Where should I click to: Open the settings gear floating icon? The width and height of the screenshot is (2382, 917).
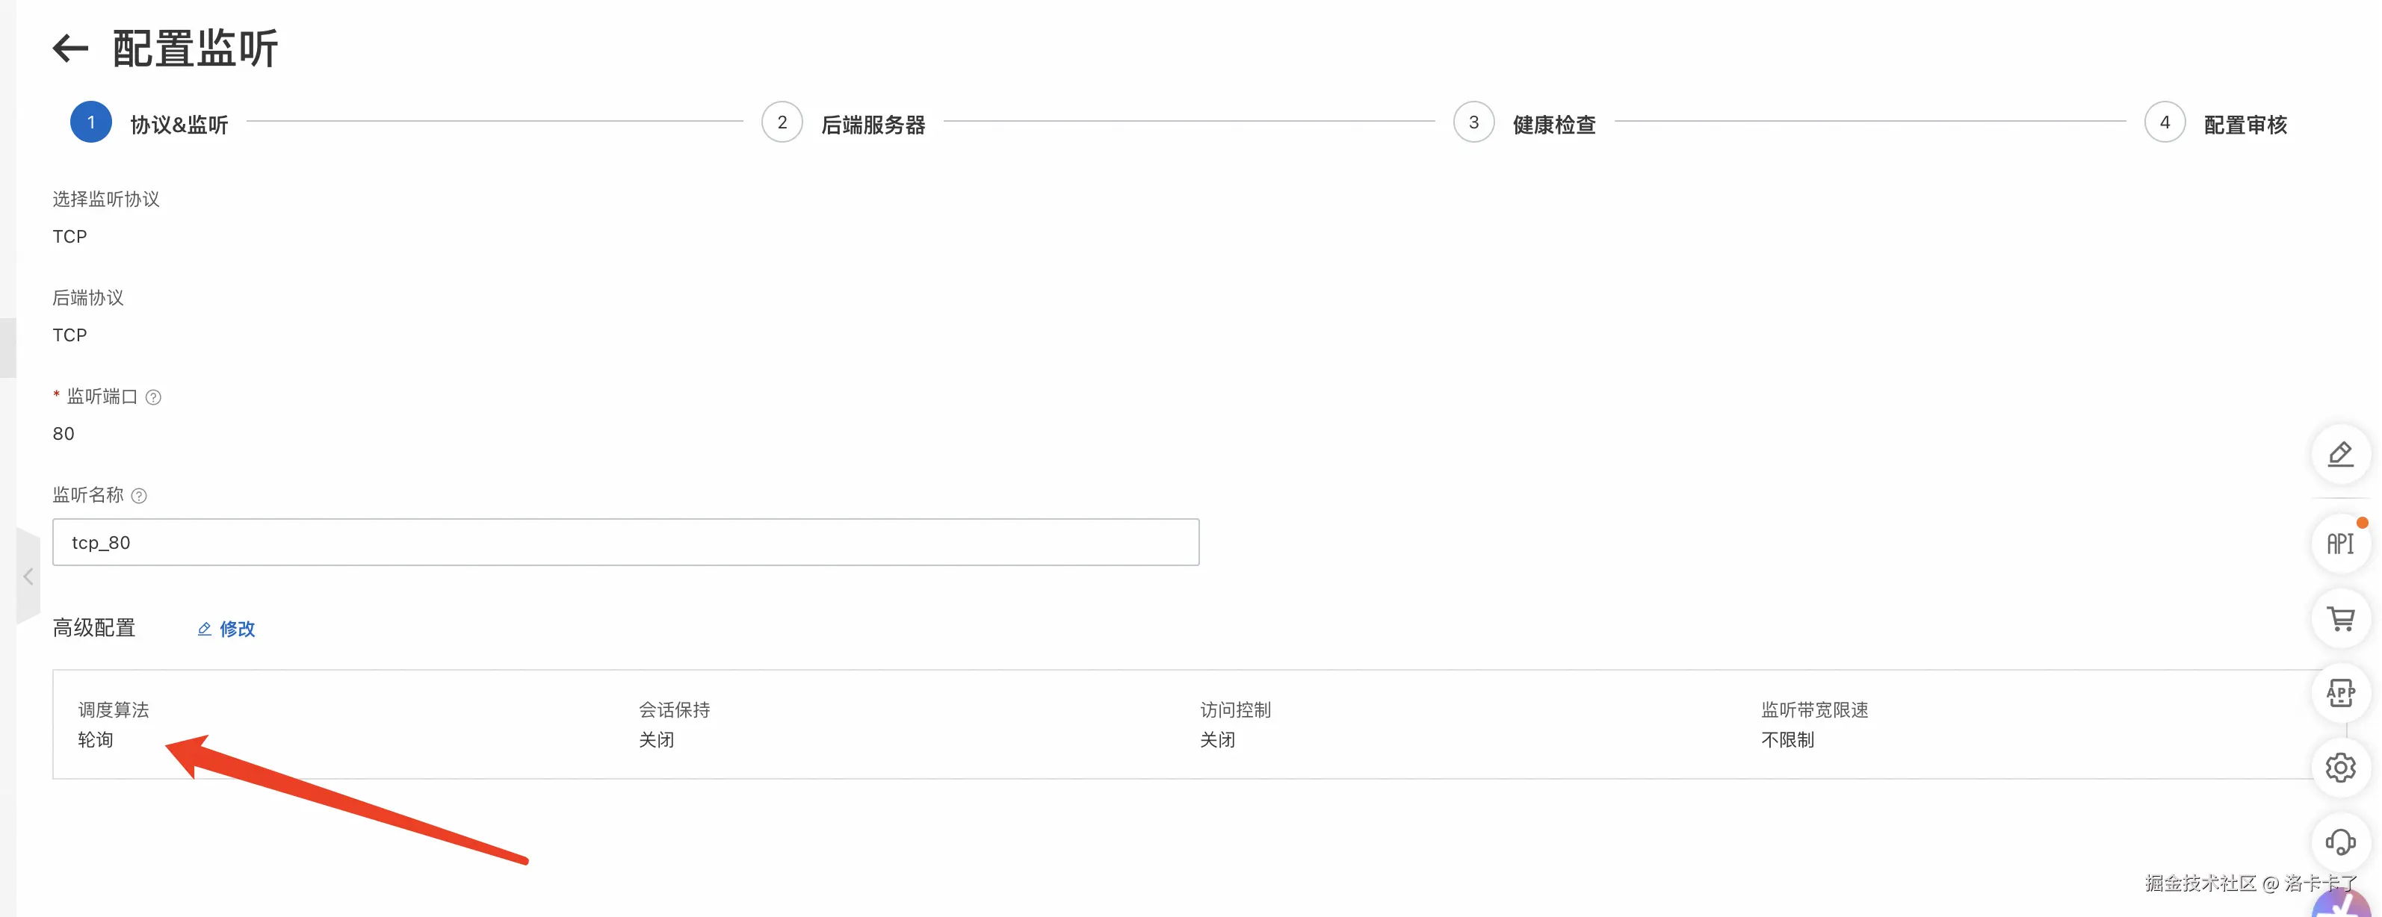point(2339,767)
